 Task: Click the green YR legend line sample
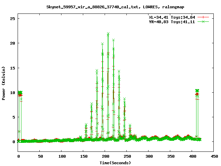click(x=203, y=21)
